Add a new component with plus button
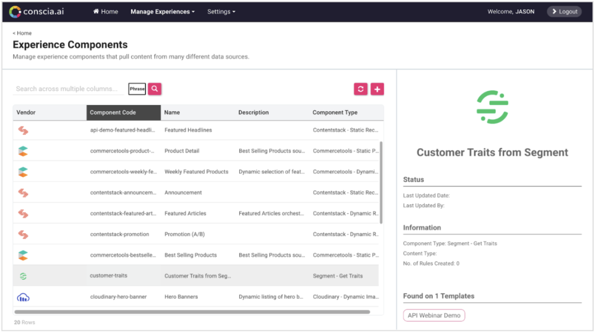This screenshot has width=595, height=333. click(x=377, y=89)
